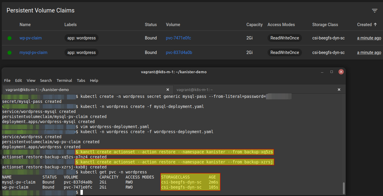Viewport: 383px width, 196px height.
Task: Click 'actionset restore-backup-xzrsj-kxb8j created' line
Action: click(x=54, y=167)
